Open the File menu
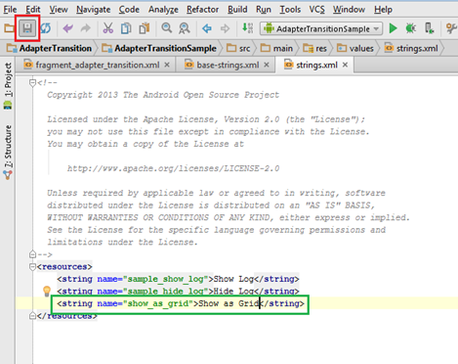 coord(10,10)
